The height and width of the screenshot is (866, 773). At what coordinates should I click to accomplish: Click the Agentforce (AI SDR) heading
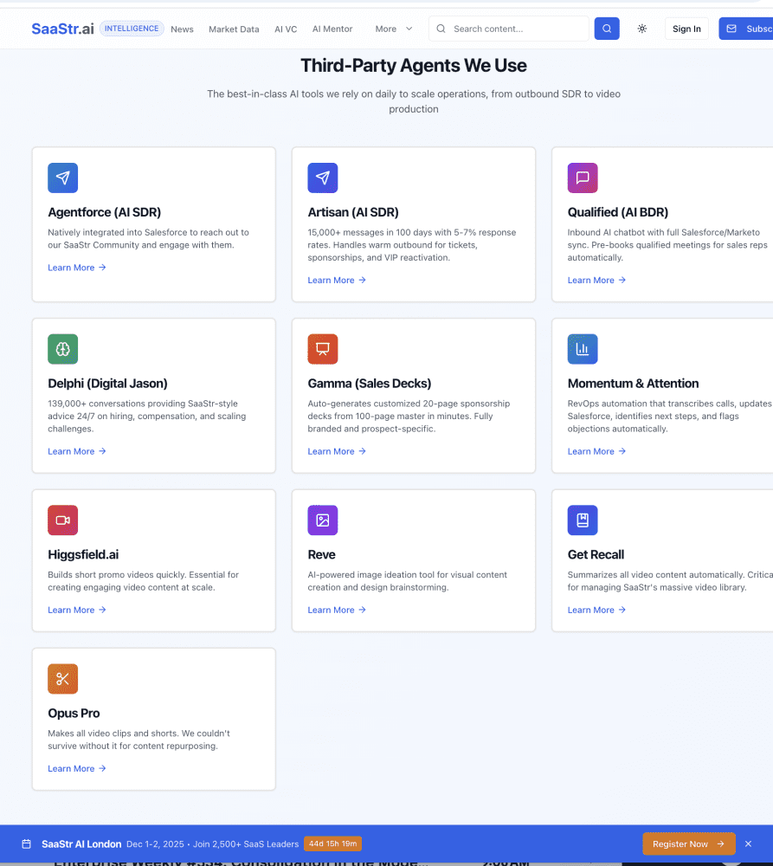(x=105, y=212)
